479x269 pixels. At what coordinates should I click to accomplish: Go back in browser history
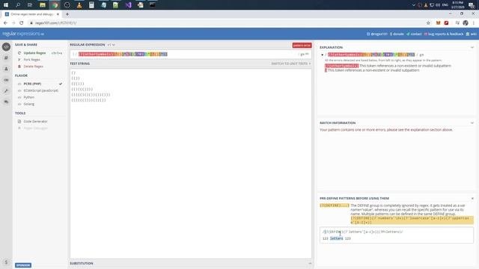(x=5, y=23)
